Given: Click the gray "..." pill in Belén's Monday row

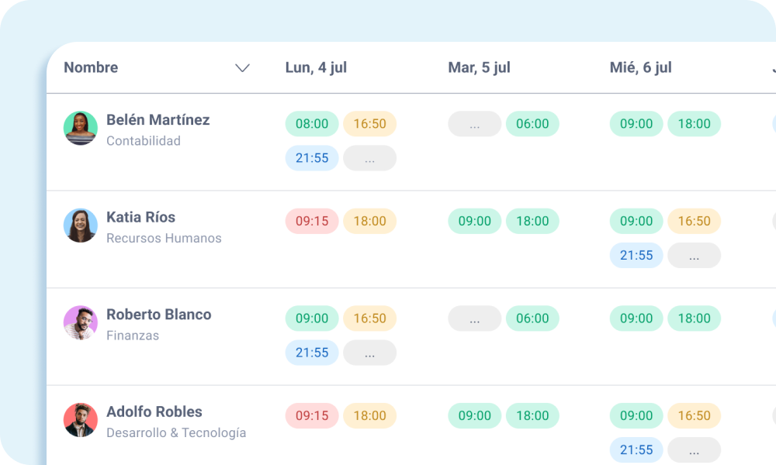Looking at the screenshot, I should click(370, 158).
